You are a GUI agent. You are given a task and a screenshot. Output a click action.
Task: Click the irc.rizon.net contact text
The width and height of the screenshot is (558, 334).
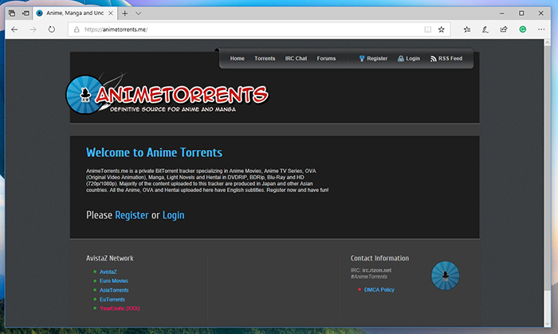[376, 270]
